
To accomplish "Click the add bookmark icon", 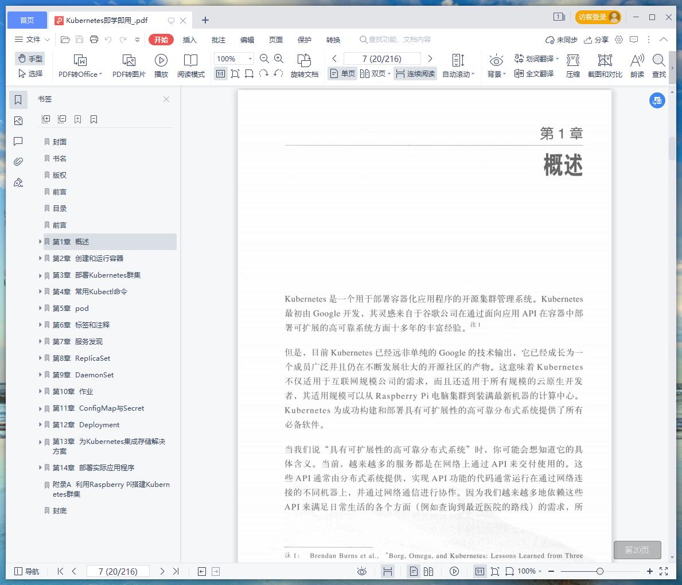I will click(78, 119).
